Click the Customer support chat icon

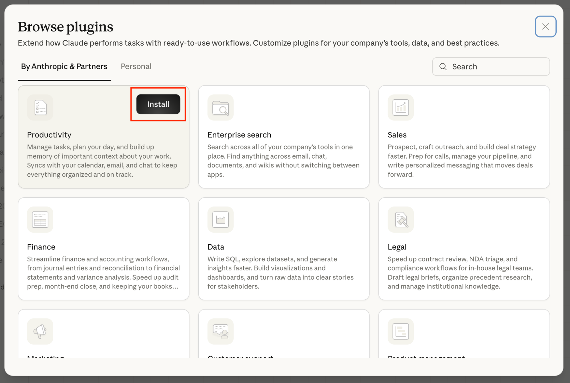(x=220, y=331)
